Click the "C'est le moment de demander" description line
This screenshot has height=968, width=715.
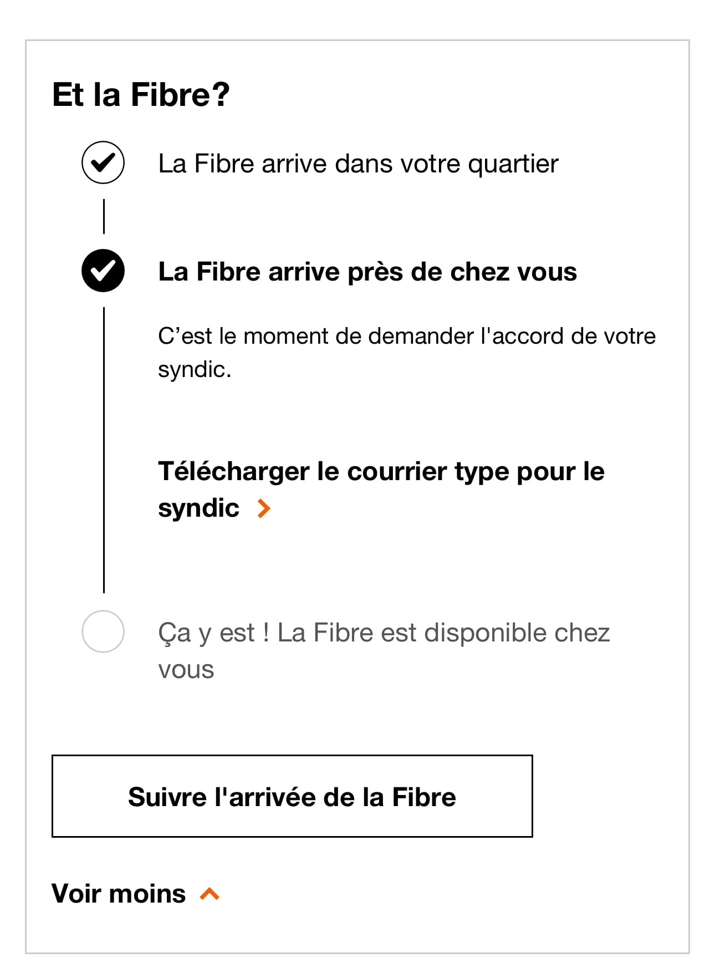pos(406,337)
